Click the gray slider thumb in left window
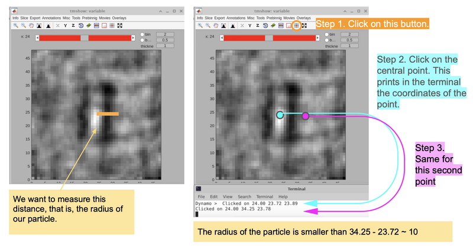 pos(85,38)
